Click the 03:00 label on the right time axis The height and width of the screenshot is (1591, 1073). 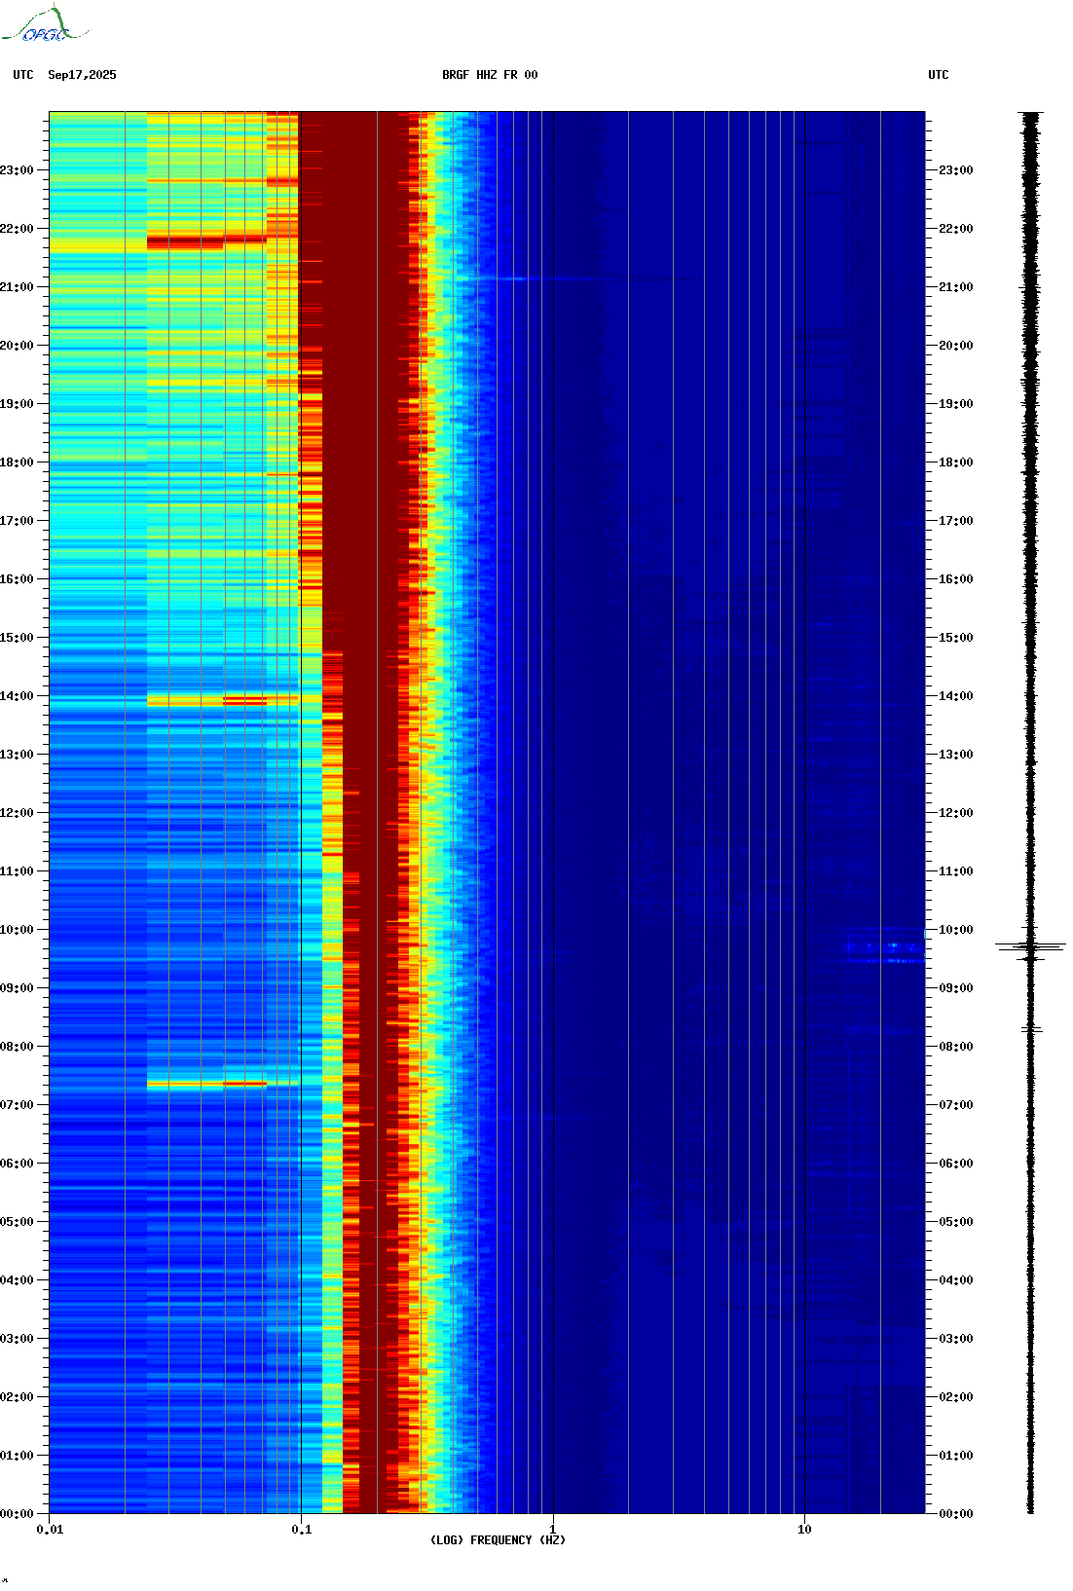[956, 1339]
